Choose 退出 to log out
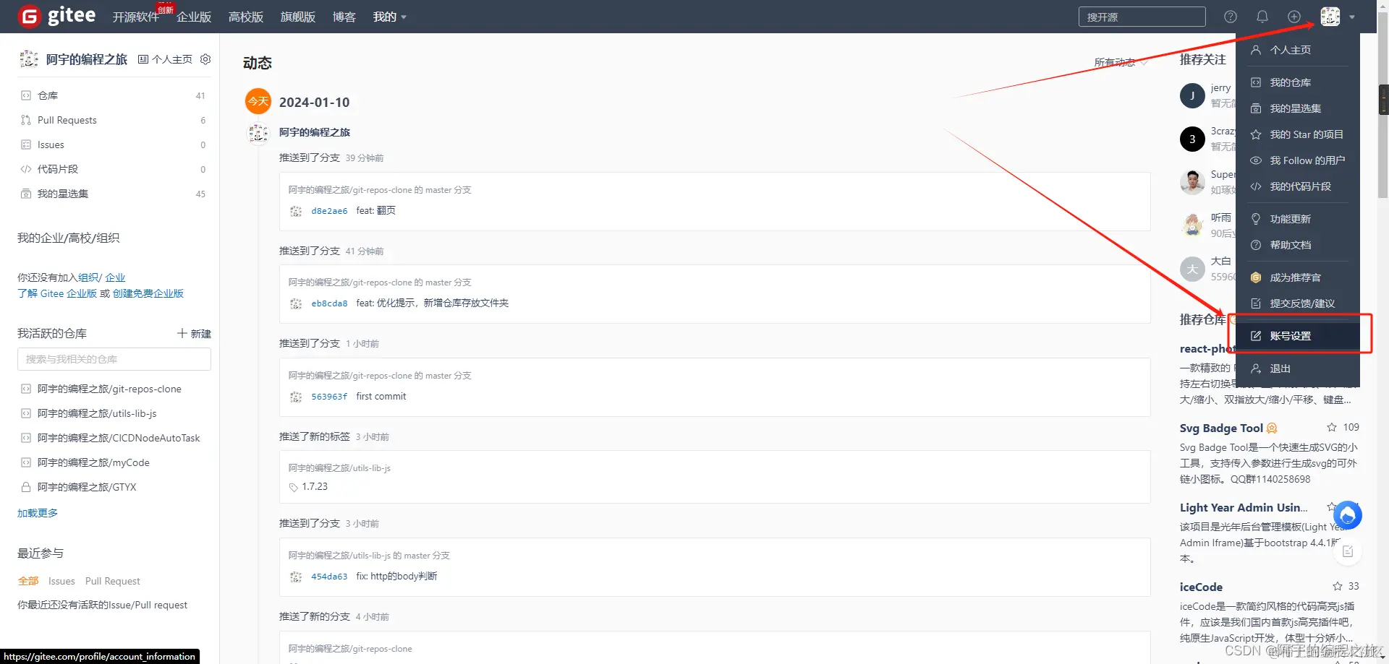 1298,368
